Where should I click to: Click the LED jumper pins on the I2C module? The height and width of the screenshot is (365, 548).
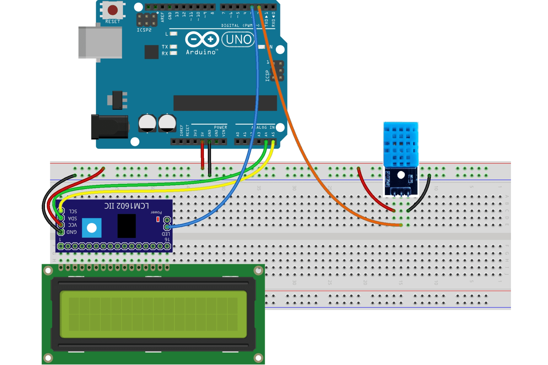(x=167, y=223)
